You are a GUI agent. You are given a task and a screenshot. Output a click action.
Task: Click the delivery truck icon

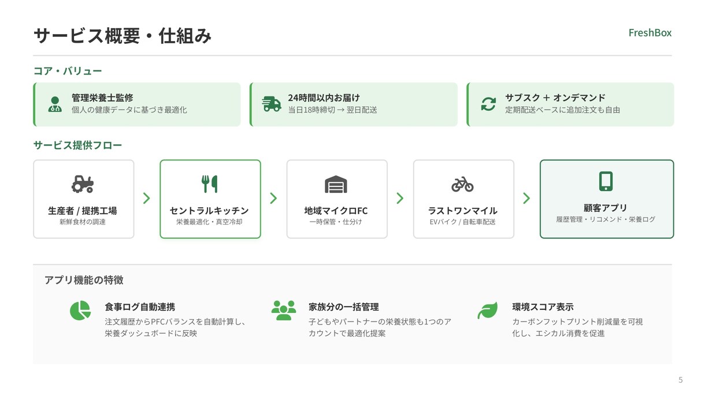pyautogui.click(x=272, y=104)
